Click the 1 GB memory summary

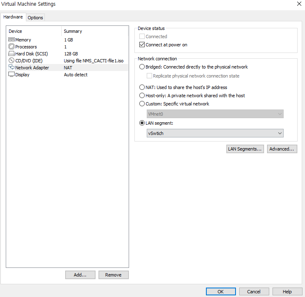coord(69,40)
